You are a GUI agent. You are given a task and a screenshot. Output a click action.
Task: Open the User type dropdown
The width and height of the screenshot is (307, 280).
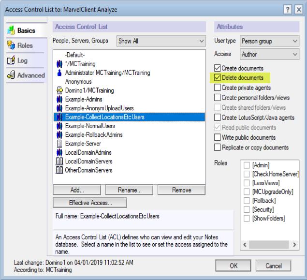coord(269,41)
